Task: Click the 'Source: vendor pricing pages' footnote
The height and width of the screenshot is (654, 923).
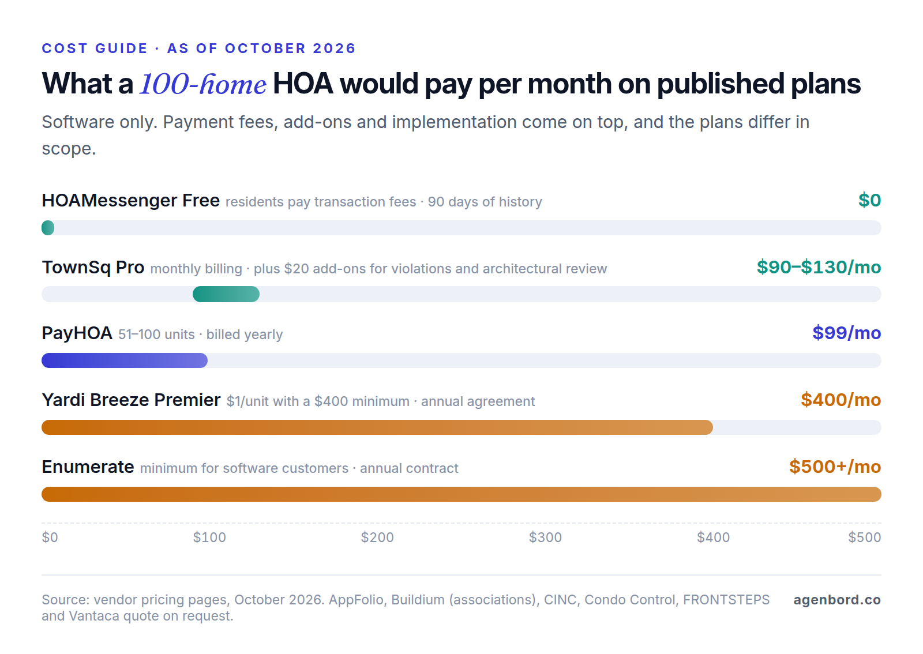Action: tap(406, 608)
